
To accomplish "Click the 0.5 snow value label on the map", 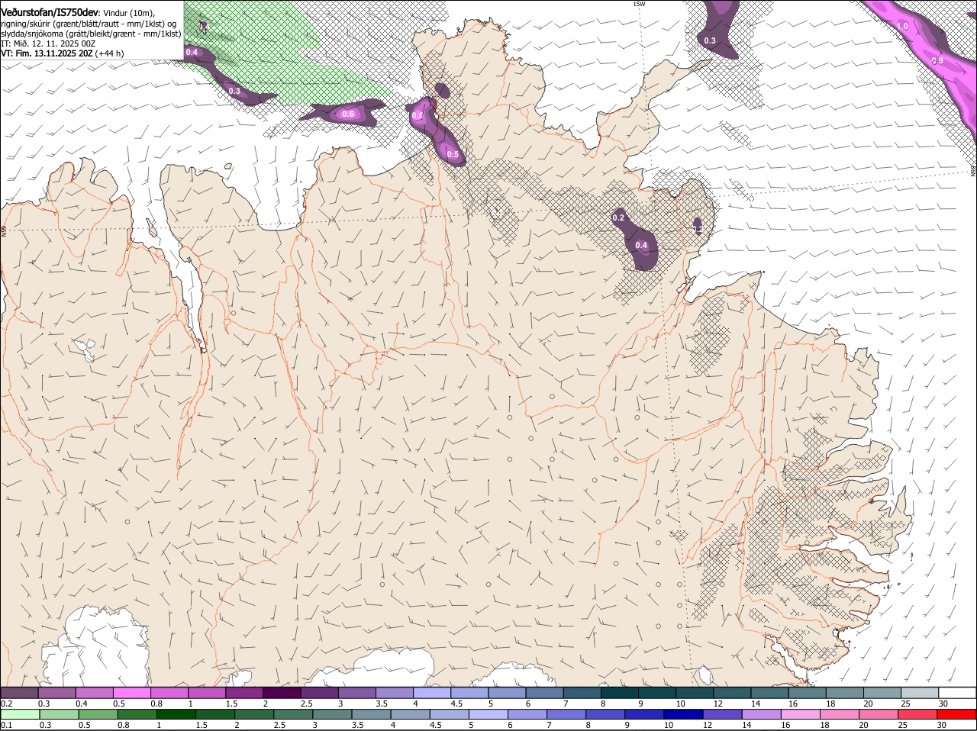I will 453,155.
